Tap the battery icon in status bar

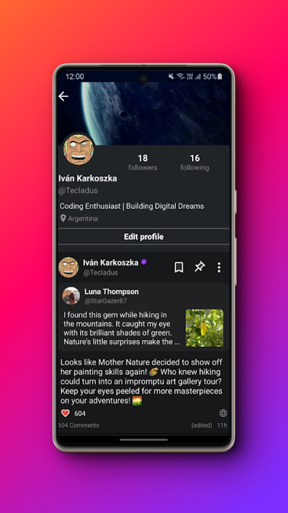tap(220, 76)
